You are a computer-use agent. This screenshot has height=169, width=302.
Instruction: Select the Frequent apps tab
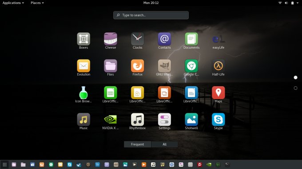pos(137,144)
